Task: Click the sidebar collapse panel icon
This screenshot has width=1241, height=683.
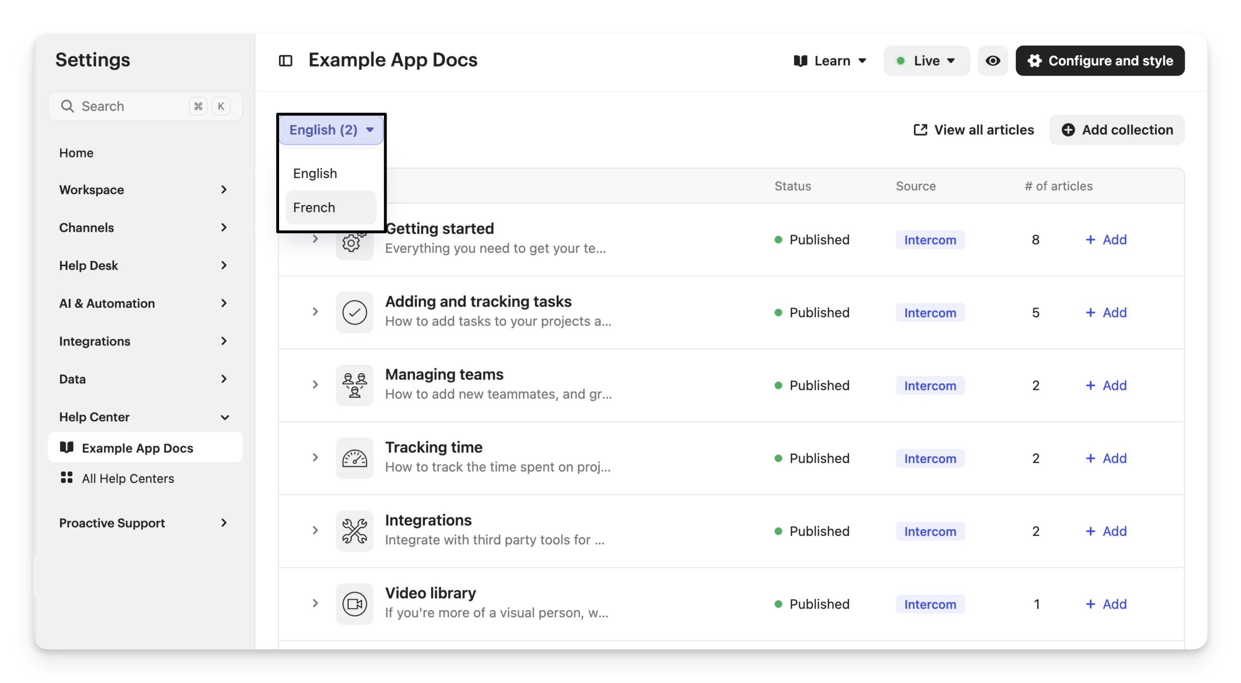Action: click(x=285, y=61)
